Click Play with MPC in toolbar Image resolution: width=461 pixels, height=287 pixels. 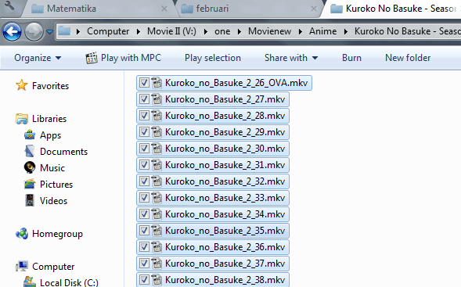(x=123, y=58)
